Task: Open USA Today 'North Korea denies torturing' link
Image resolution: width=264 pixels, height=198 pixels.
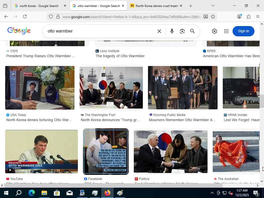Action: (x=39, y=120)
